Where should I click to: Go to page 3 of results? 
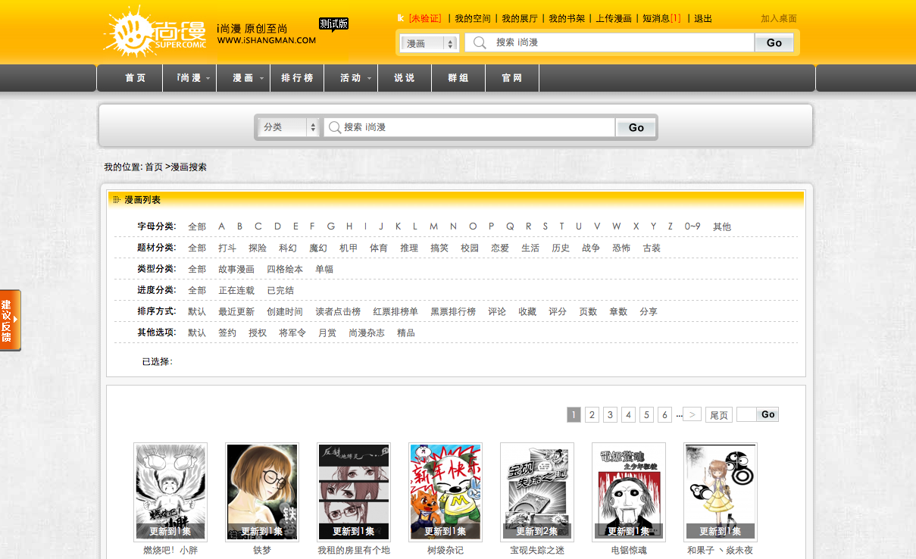coord(610,414)
